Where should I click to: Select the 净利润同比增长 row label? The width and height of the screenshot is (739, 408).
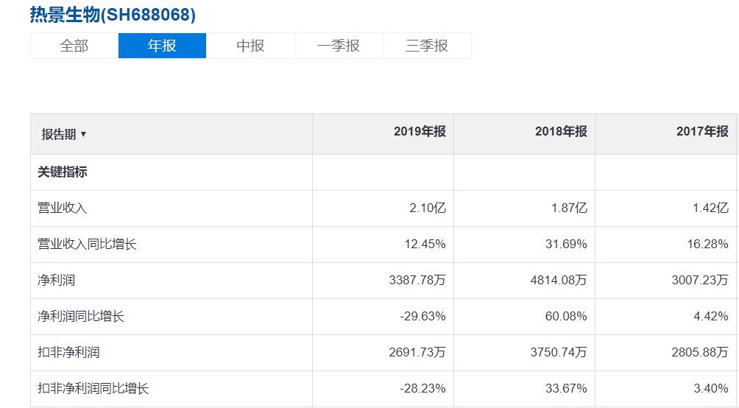tap(80, 317)
